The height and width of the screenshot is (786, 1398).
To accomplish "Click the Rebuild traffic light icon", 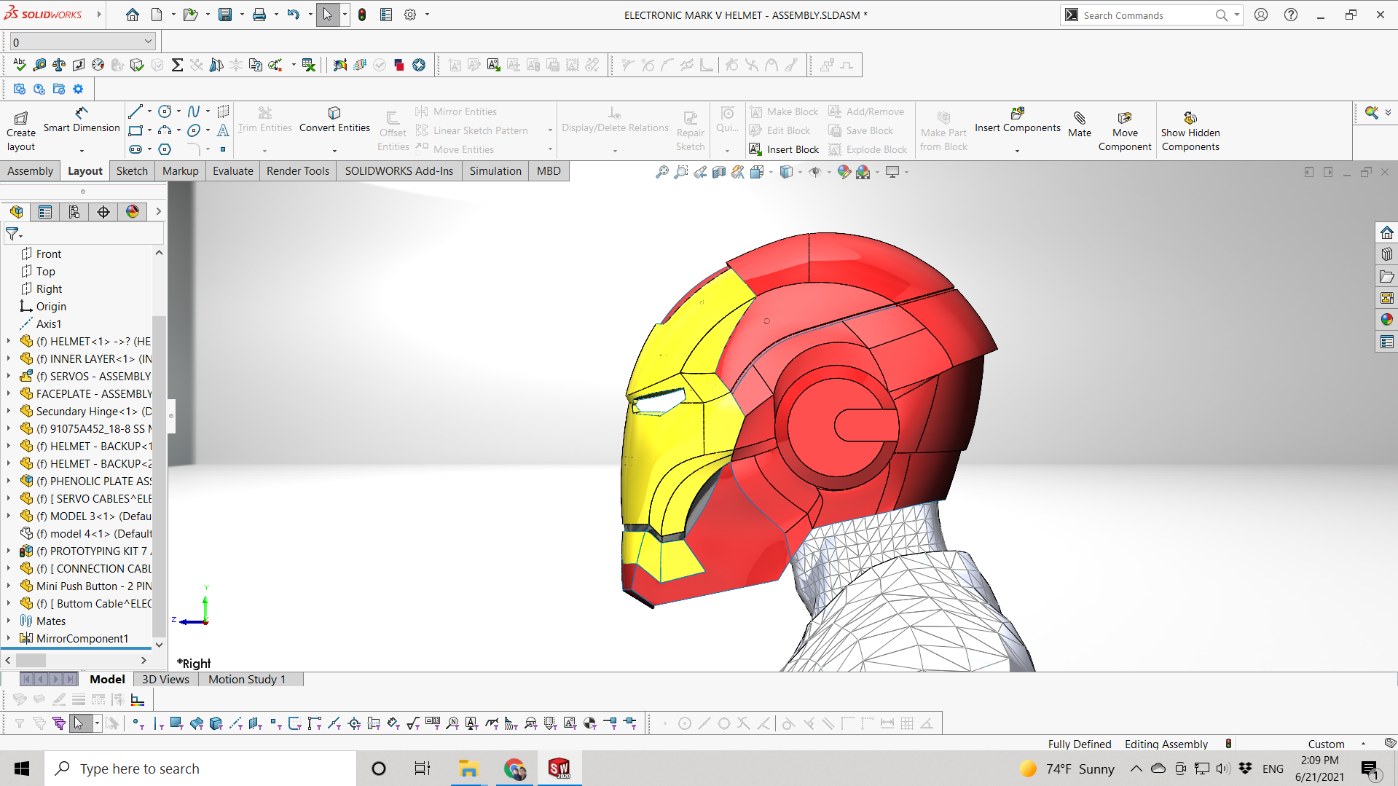I will [362, 15].
